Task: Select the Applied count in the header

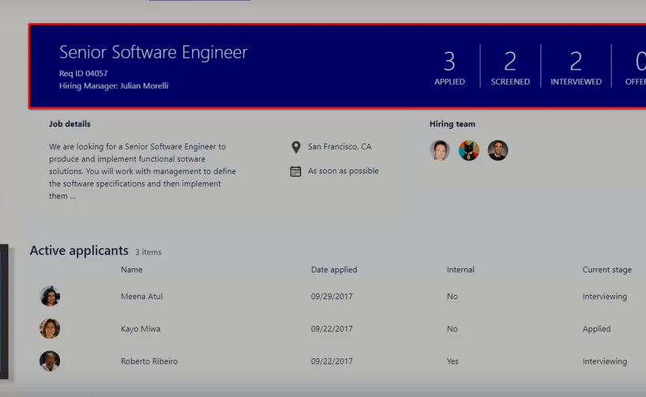Action: coord(449,67)
